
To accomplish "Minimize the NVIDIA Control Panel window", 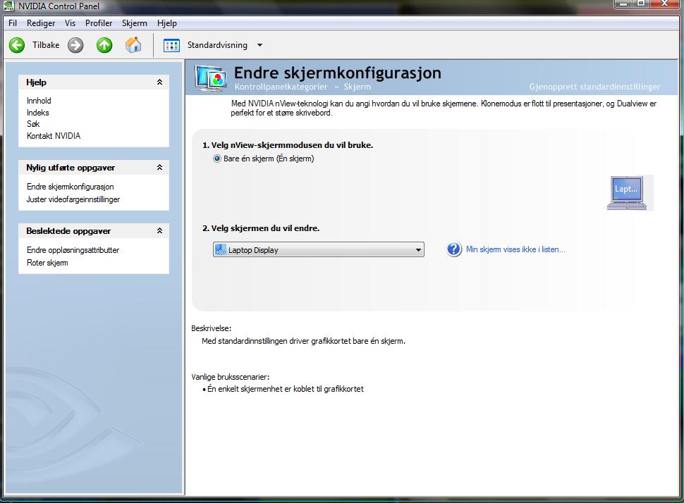I will pyautogui.click(x=623, y=4).
